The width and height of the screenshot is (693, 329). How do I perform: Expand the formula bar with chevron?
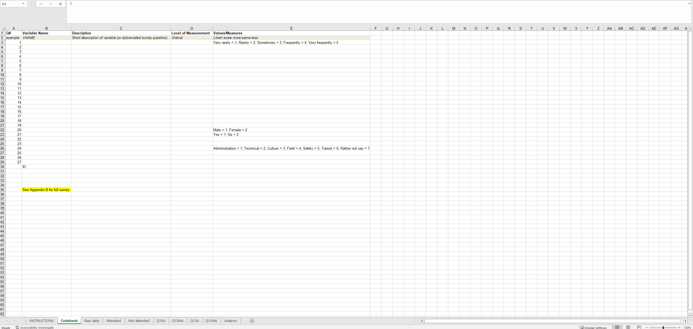click(x=689, y=4)
